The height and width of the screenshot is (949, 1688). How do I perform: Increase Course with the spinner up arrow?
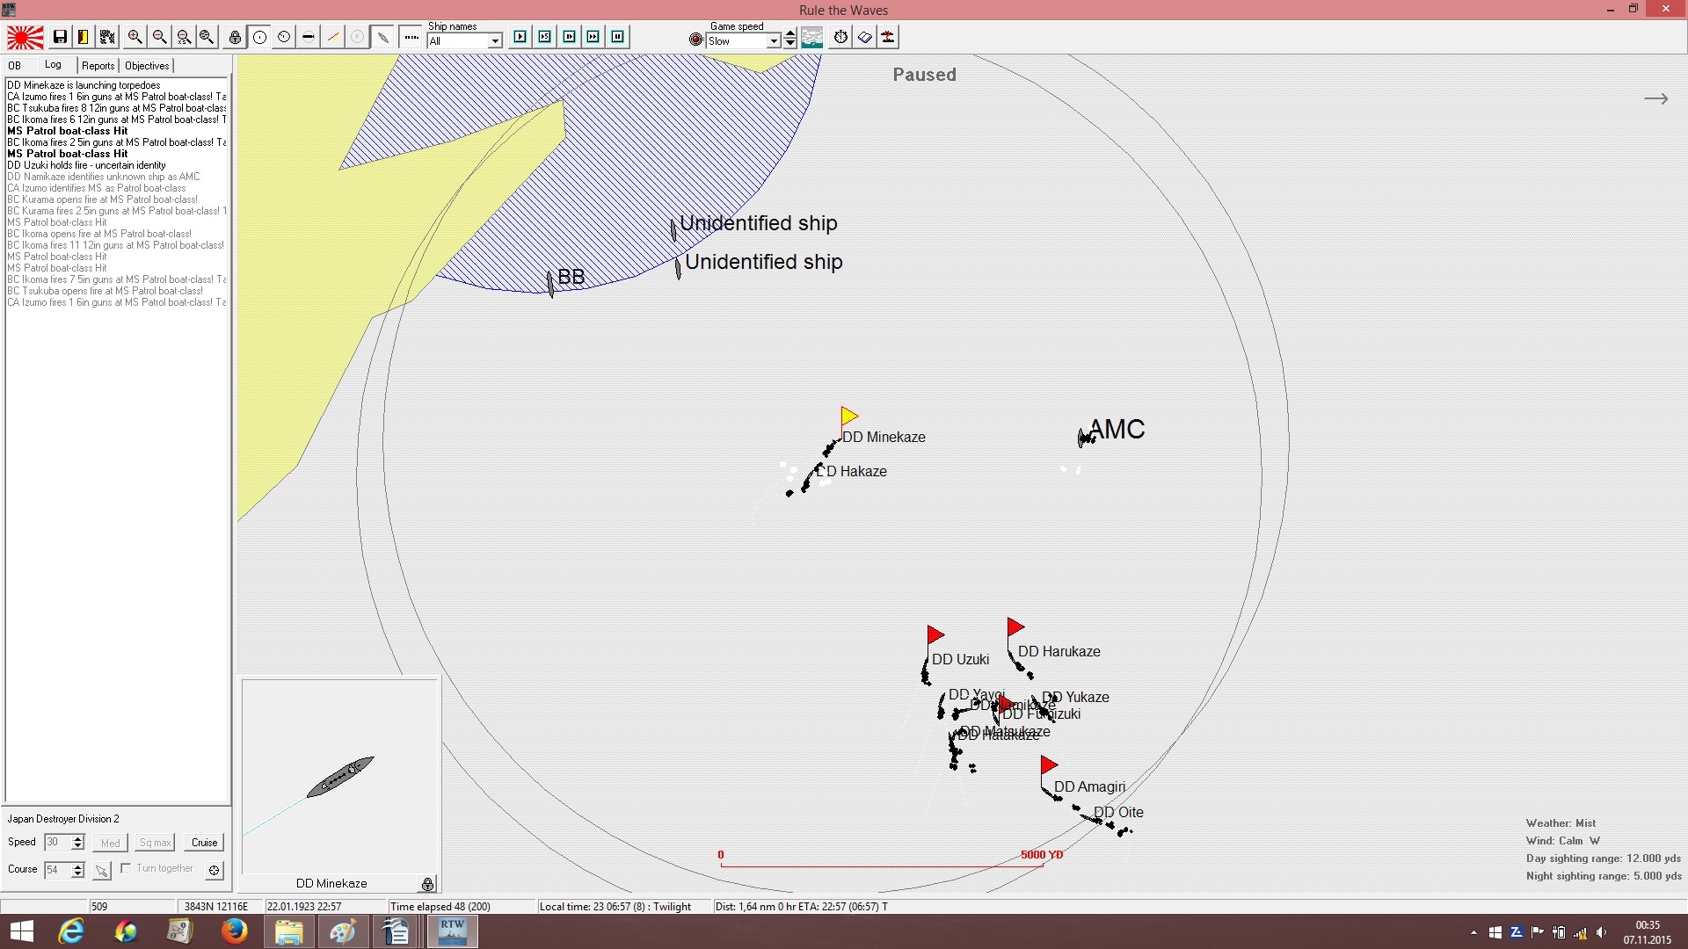78,866
